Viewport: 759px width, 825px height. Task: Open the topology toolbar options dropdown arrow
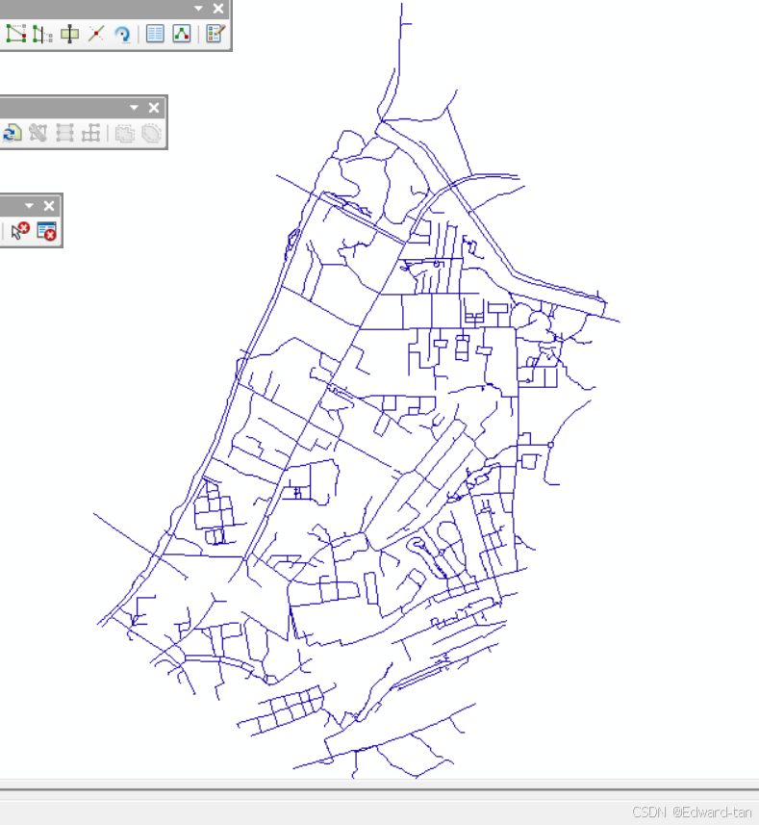tap(134, 107)
